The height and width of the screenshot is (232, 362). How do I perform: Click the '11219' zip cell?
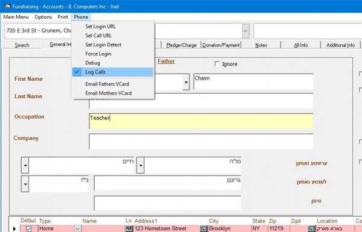[278, 228]
